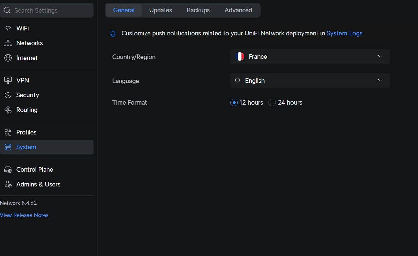Viewport: 418px width, 256px height.
Task: Select the VPN lock-screen icon
Action: pos(8,80)
